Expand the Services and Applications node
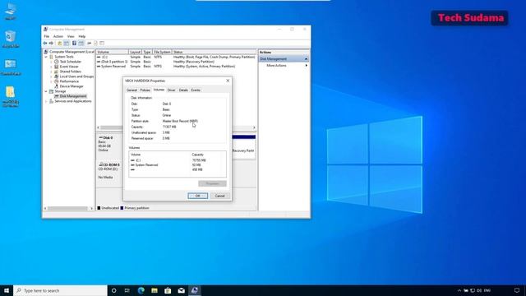 (46, 101)
